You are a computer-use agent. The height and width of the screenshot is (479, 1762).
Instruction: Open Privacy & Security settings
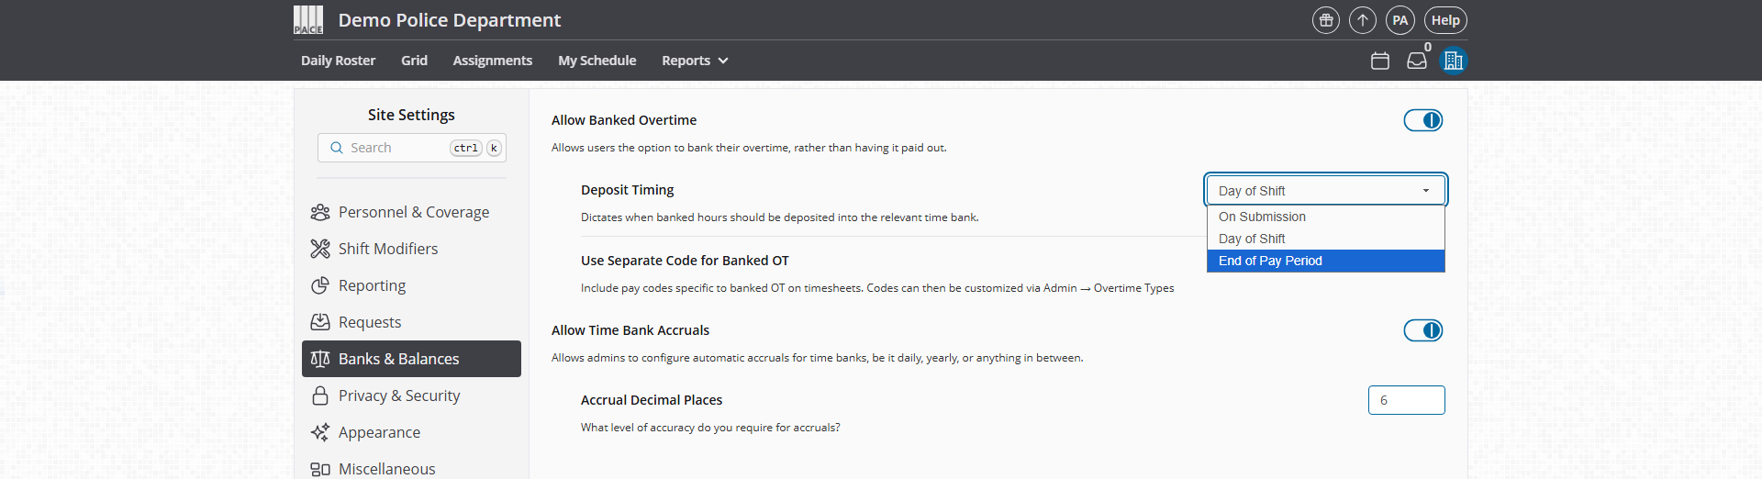[398, 395]
